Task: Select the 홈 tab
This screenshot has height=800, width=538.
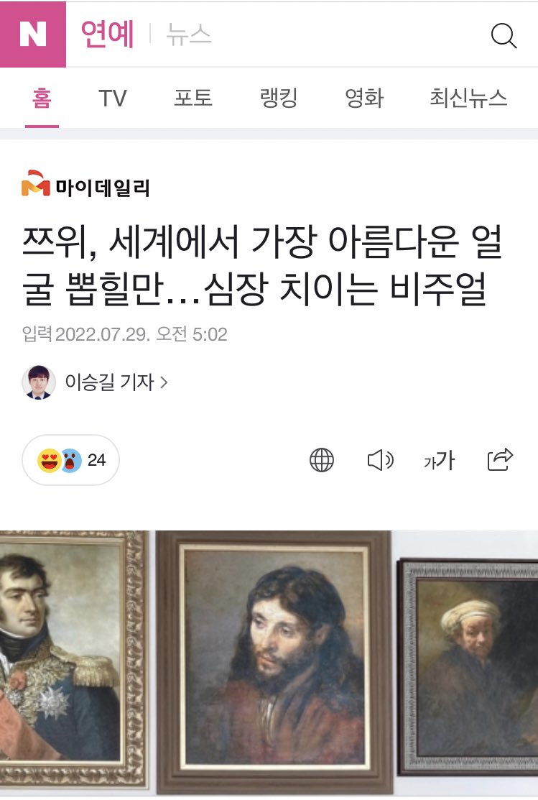Action: coord(42,98)
